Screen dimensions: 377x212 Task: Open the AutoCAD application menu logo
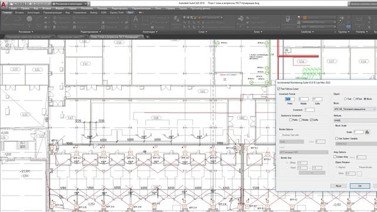click(x=4, y=4)
